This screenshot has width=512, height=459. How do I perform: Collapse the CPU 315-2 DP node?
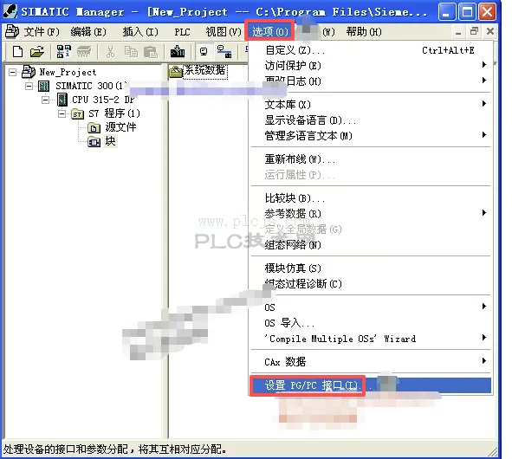coord(46,100)
